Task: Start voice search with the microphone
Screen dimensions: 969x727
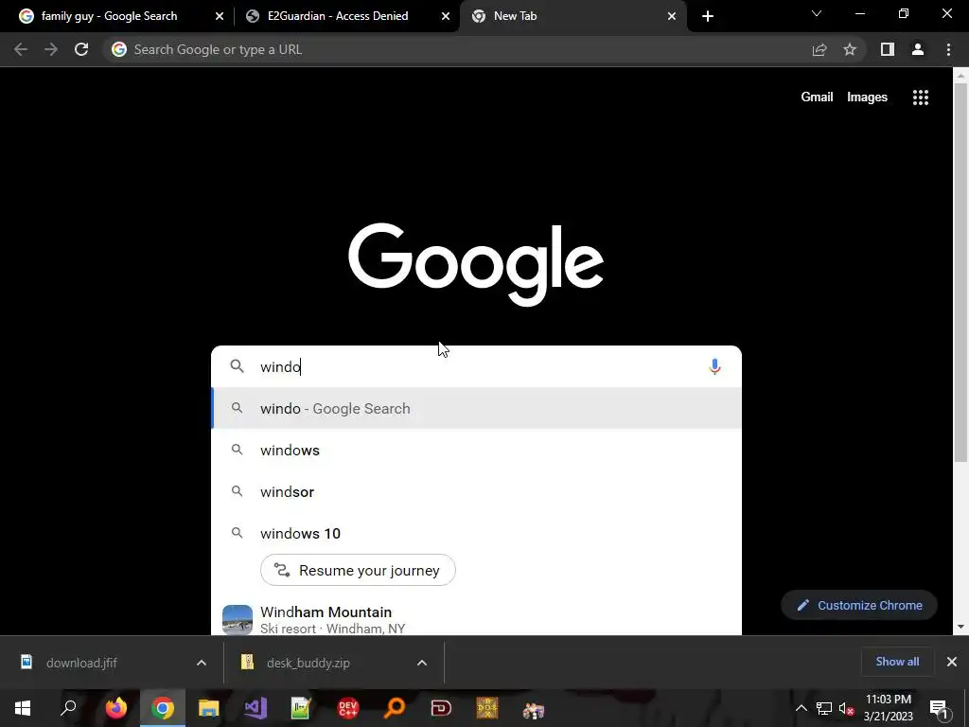Action: [714, 366]
